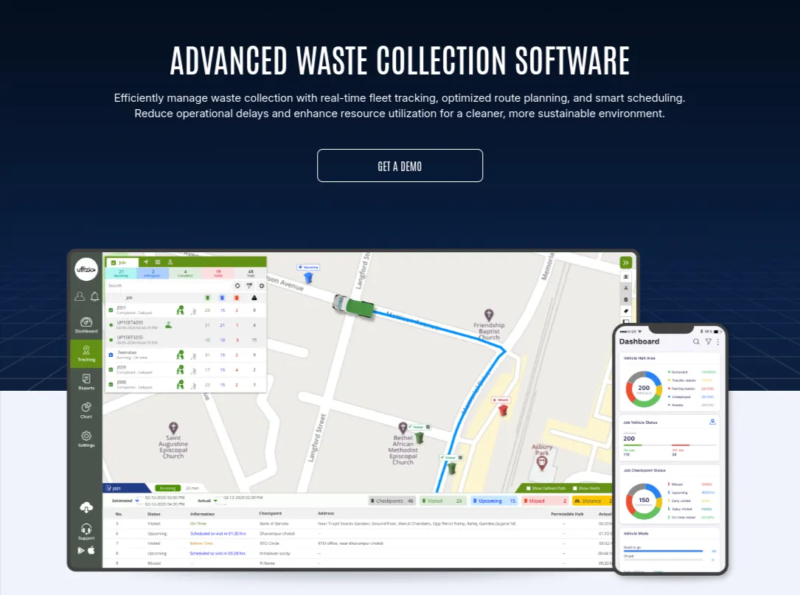The height and width of the screenshot is (595, 800).
Task: Switch to the hierarchy tab icon
Action: pyautogui.click(x=170, y=262)
